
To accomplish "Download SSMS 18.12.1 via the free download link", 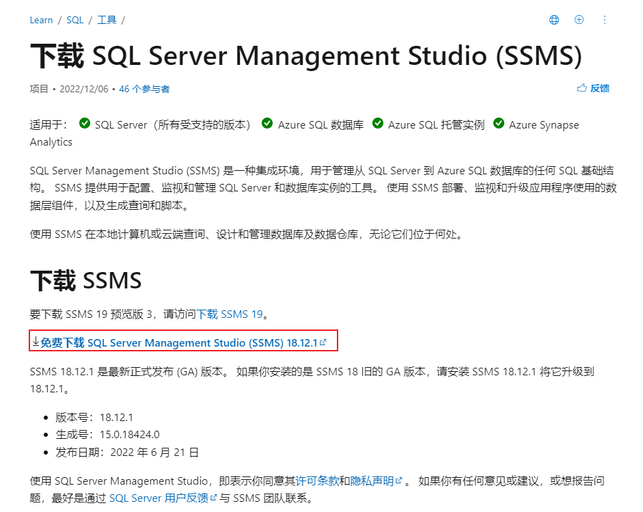I will tap(178, 342).
